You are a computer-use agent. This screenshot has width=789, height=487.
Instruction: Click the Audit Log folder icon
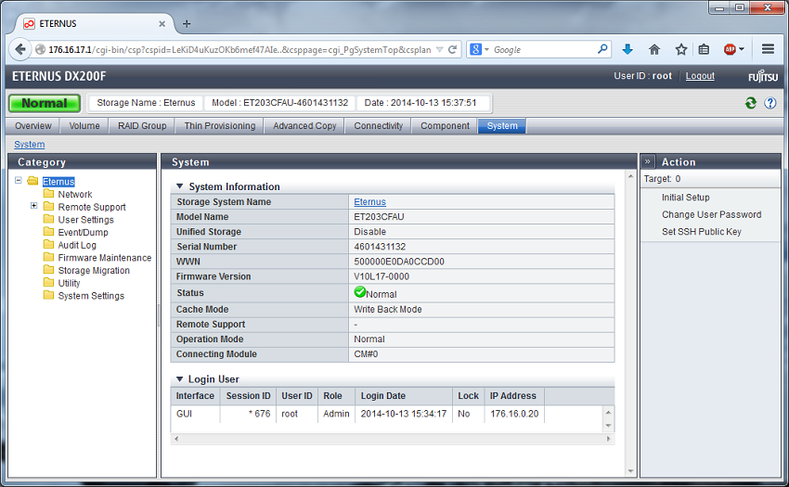[48, 244]
